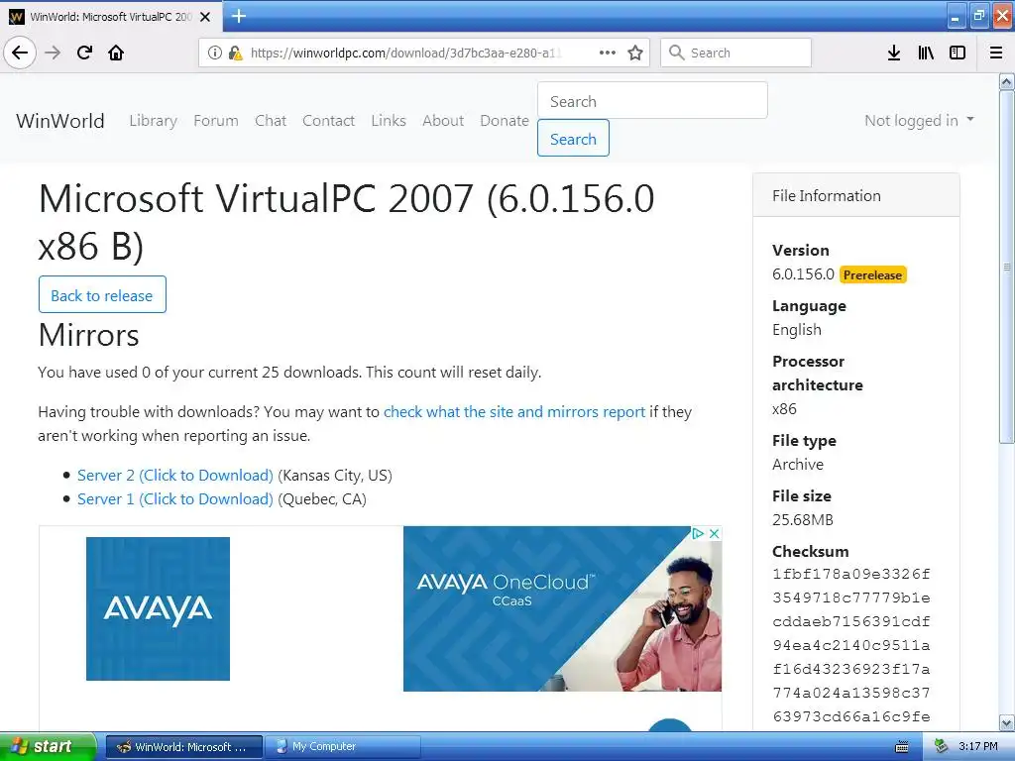The width and height of the screenshot is (1015, 761).
Task: Open the Windows Start menu
Action: 48,746
